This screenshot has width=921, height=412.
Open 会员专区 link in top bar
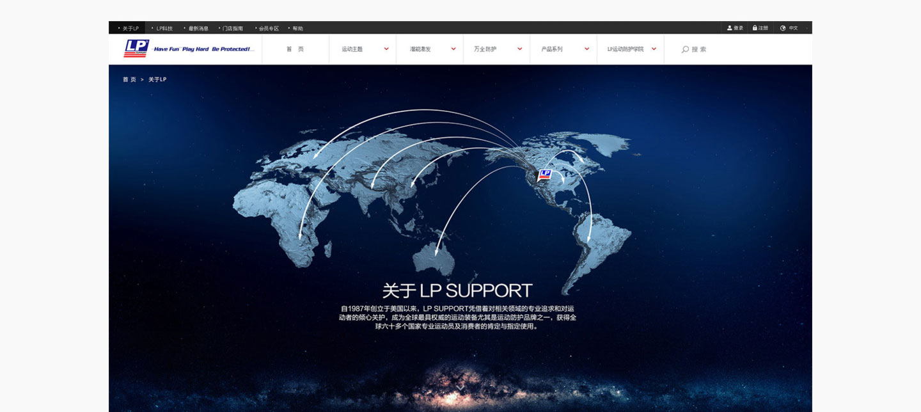[x=269, y=28]
